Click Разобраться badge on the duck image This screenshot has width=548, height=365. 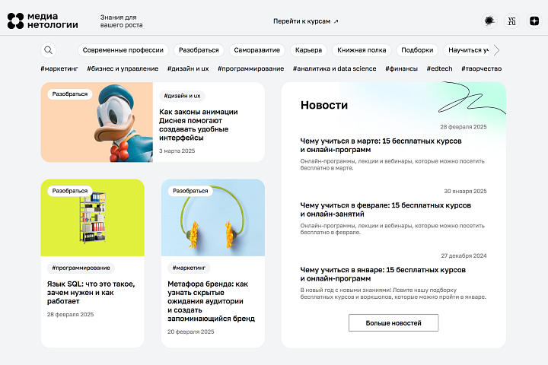click(x=70, y=94)
